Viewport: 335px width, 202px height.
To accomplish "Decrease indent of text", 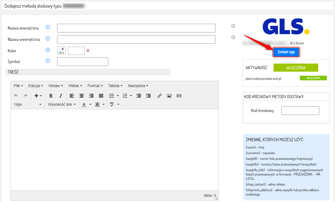I will pos(139,96).
